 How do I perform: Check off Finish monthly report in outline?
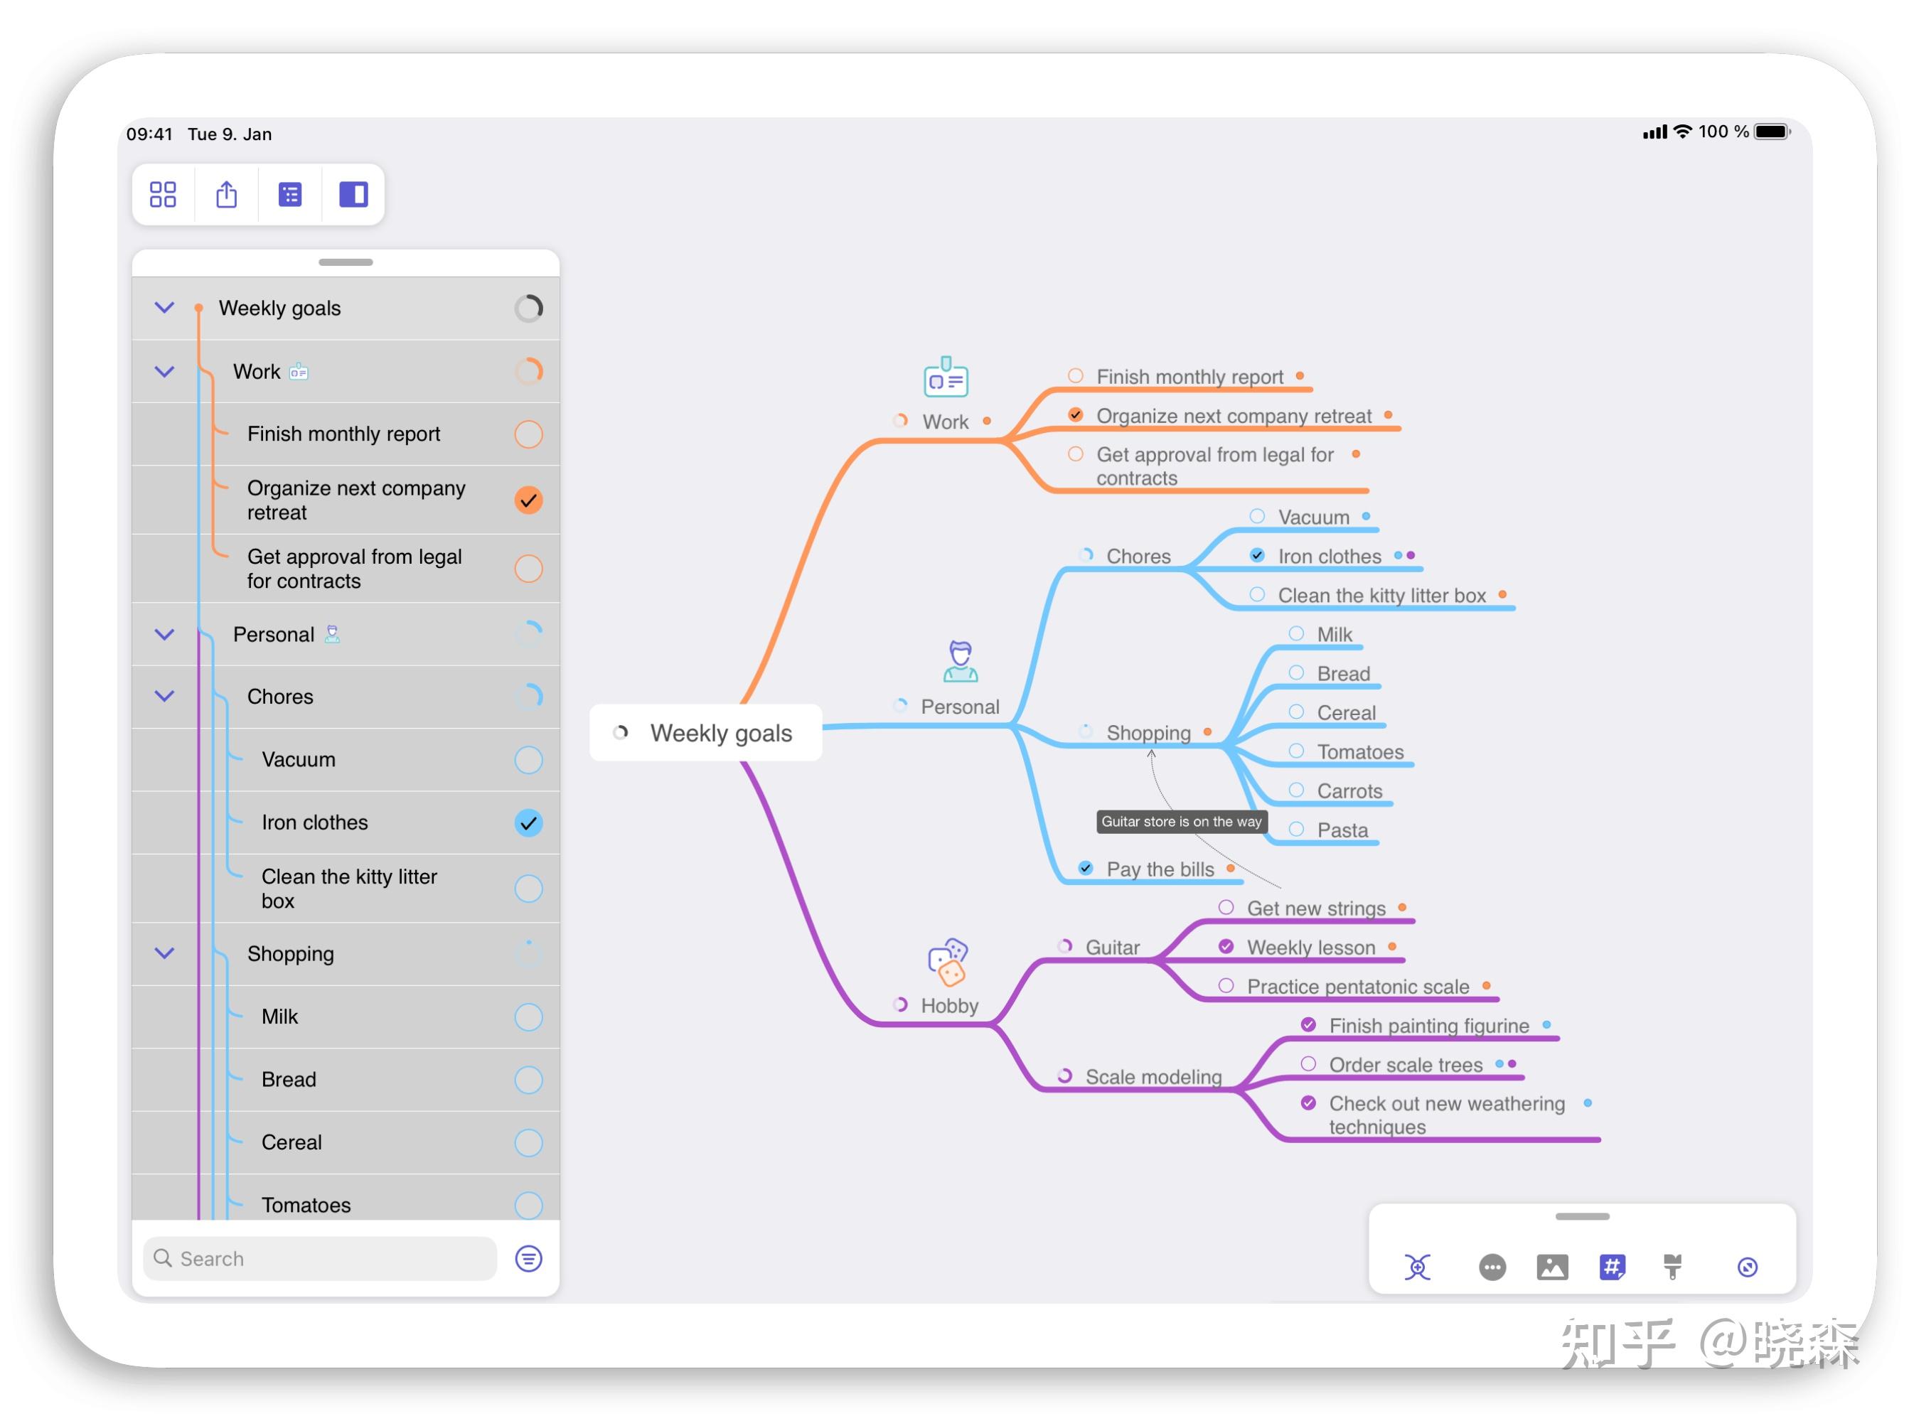[x=528, y=434]
